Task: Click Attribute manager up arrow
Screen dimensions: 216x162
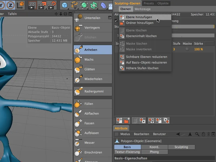Action: pyautogui.click(x=190, y=134)
